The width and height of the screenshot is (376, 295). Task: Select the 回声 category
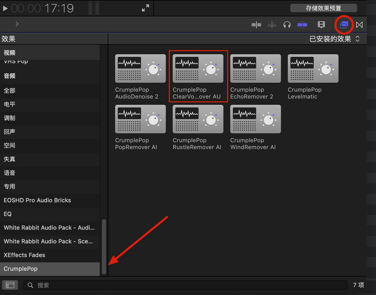[50, 132]
